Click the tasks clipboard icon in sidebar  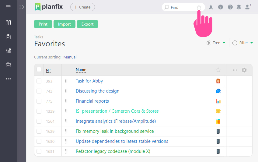tap(8, 37)
